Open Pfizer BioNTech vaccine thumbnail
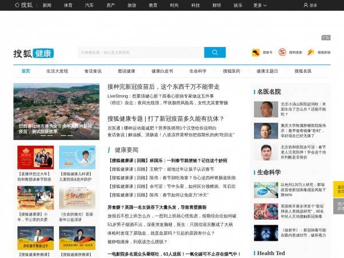 266,190
